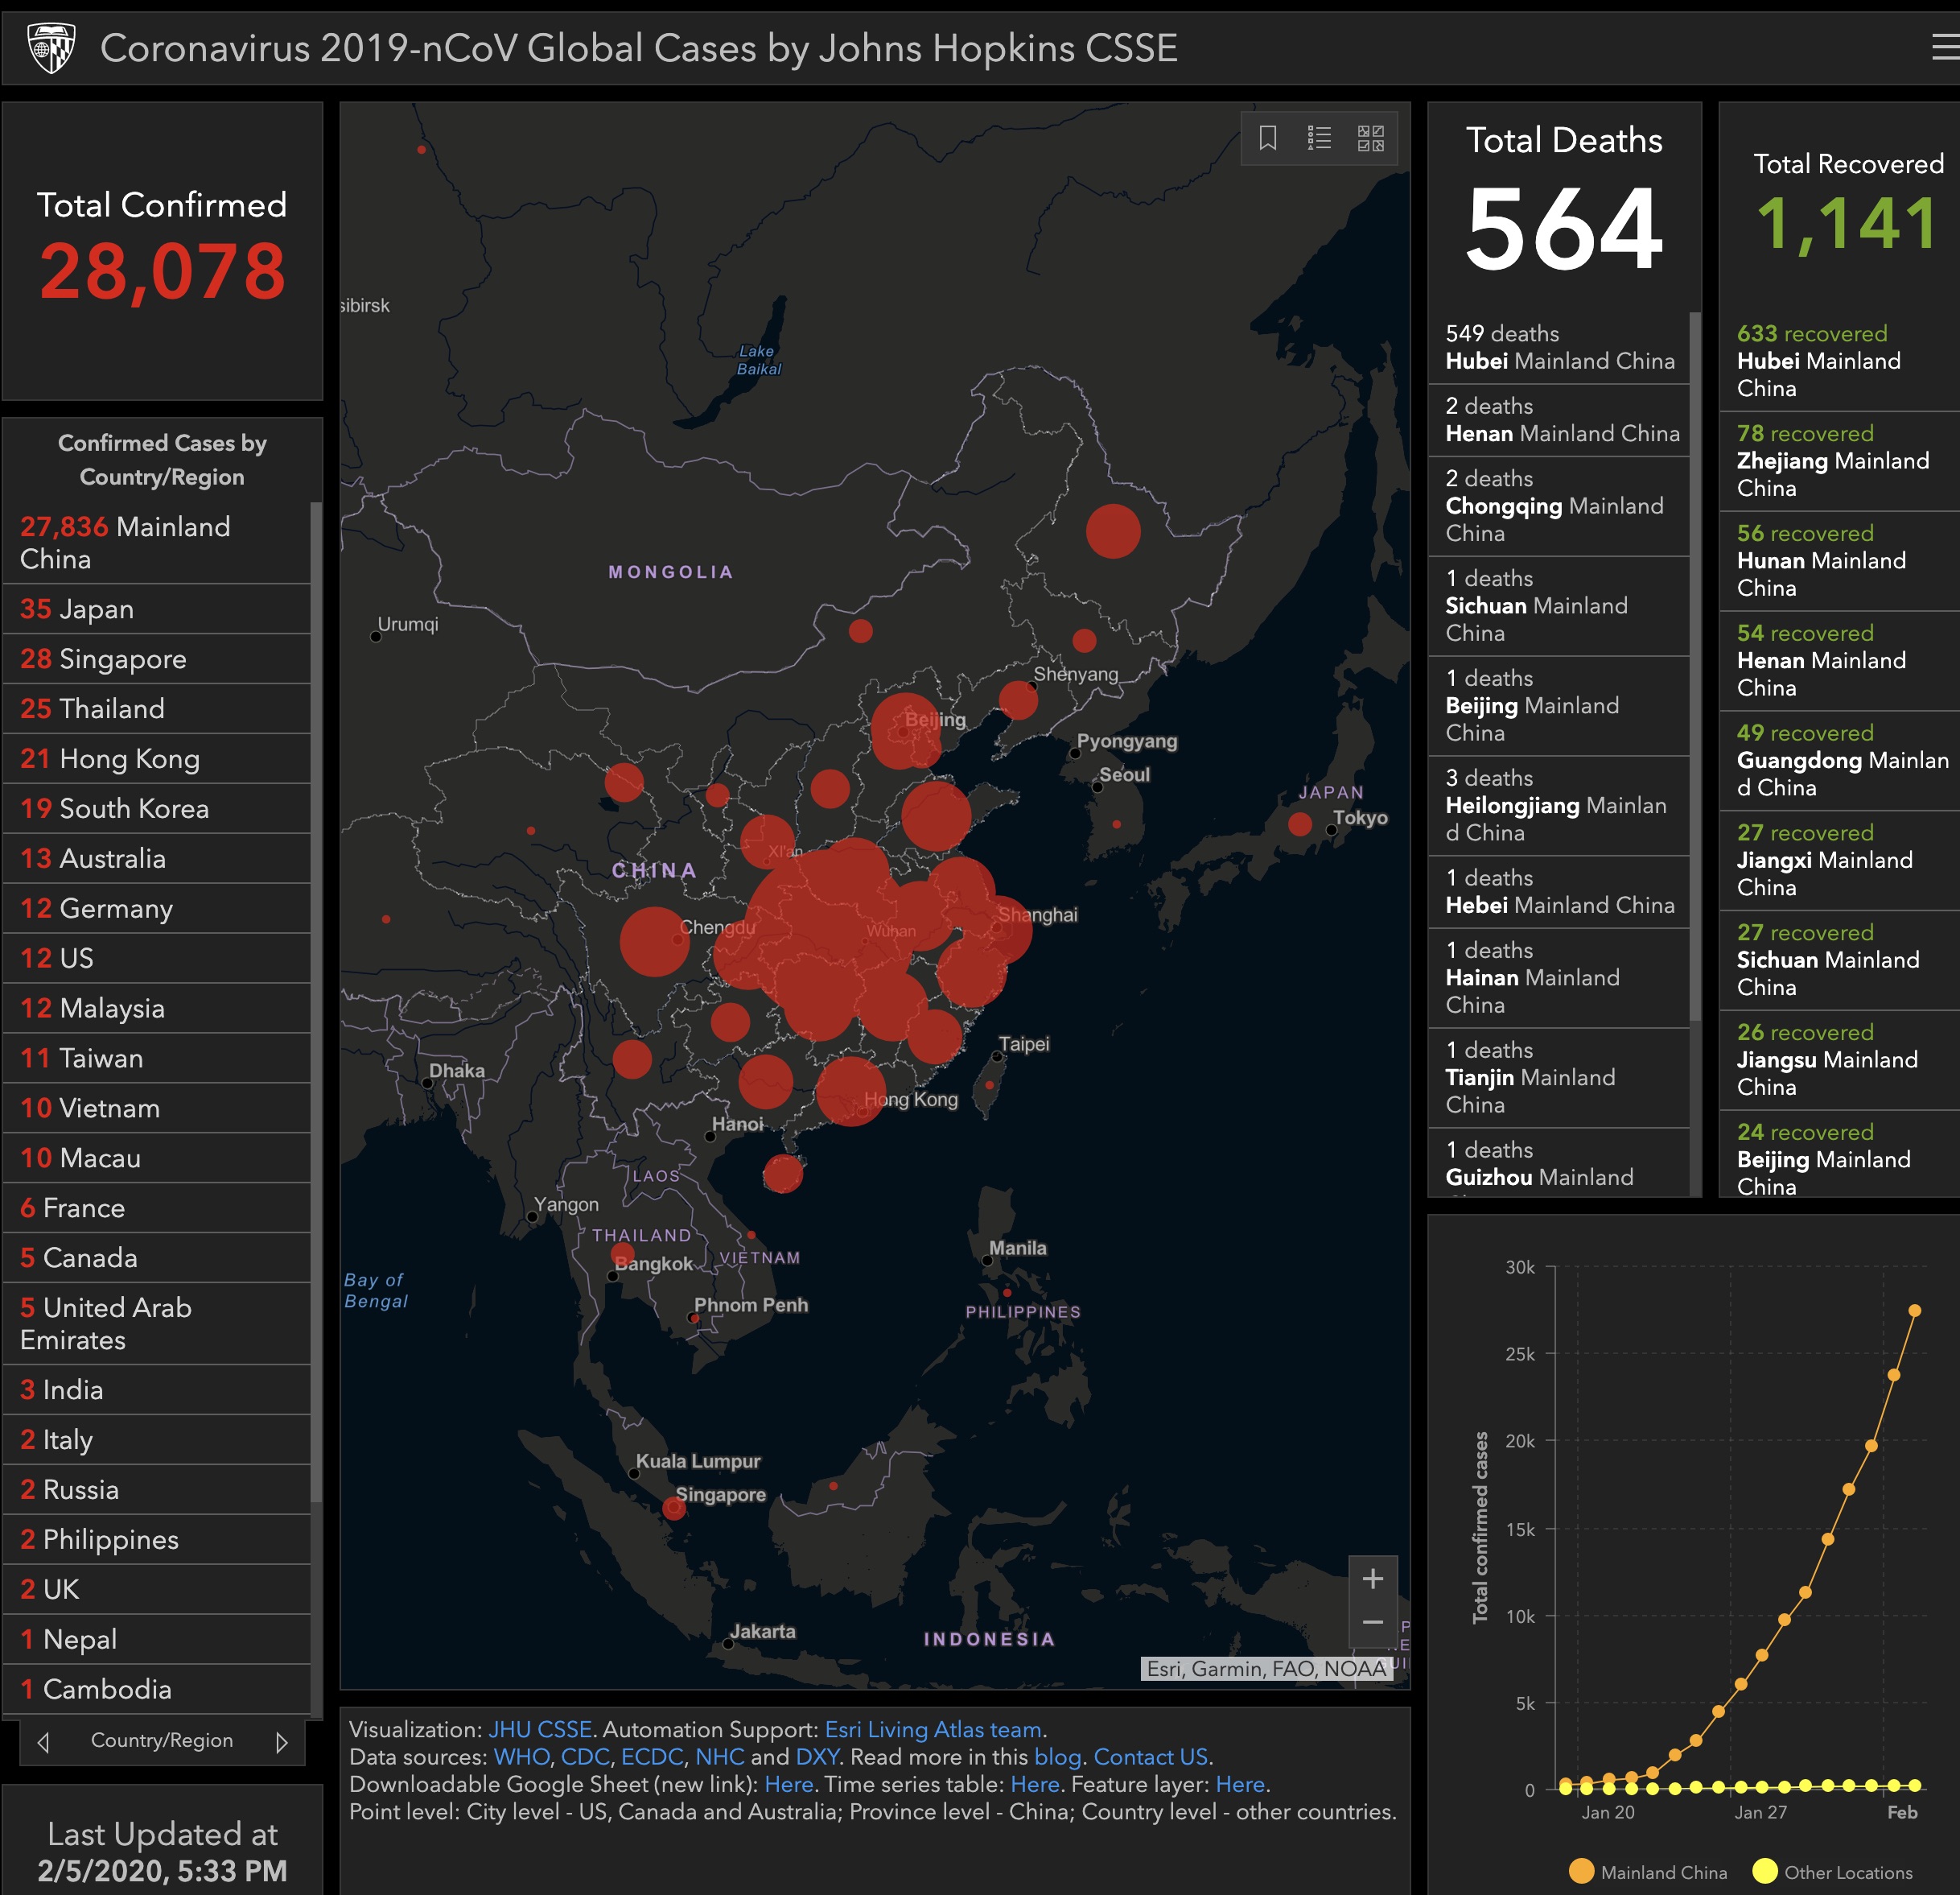Click the red circle near Tokyo on map
This screenshot has height=1895, width=1960.
pyautogui.click(x=1300, y=824)
